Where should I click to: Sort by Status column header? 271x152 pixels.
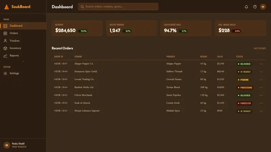click(239, 56)
